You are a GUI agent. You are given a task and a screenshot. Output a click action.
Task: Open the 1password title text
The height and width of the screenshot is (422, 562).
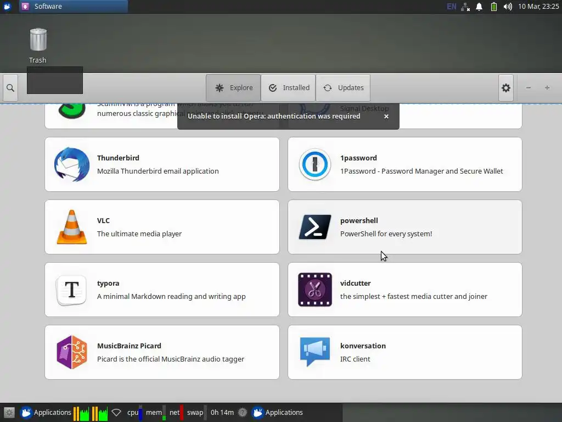358,158
